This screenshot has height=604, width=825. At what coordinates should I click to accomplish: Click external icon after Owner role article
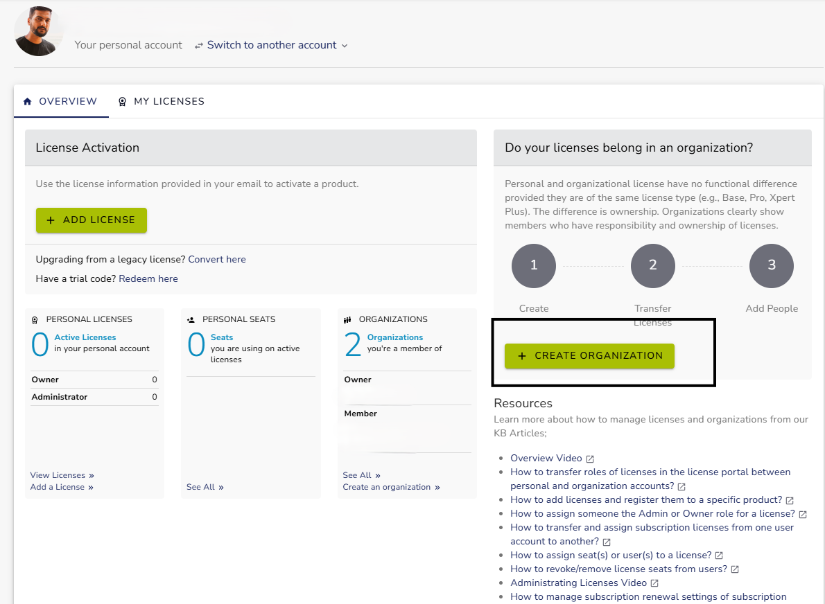pyautogui.click(x=802, y=514)
